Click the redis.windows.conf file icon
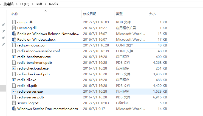This screenshot has height=116, width=203. [14, 45]
